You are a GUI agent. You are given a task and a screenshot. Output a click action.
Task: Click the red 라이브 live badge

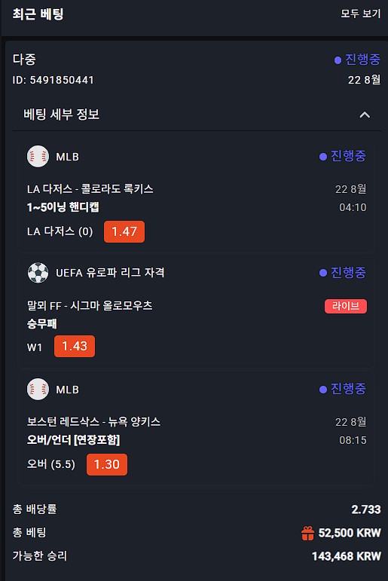coord(345,306)
